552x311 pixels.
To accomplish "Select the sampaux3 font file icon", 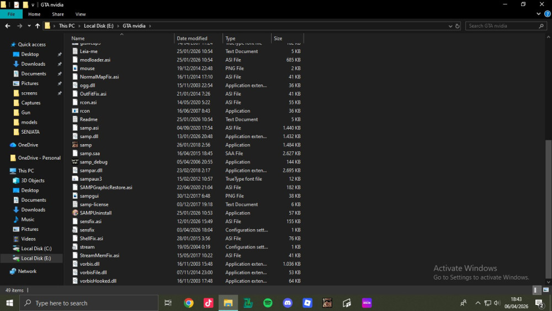I will tap(75, 179).
